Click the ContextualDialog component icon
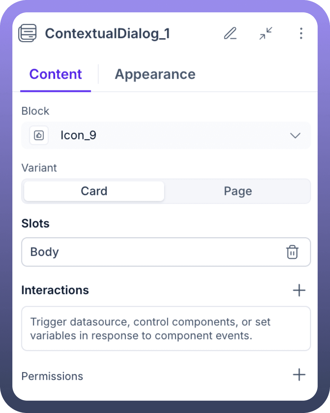The height and width of the screenshot is (413, 330). click(x=27, y=33)
